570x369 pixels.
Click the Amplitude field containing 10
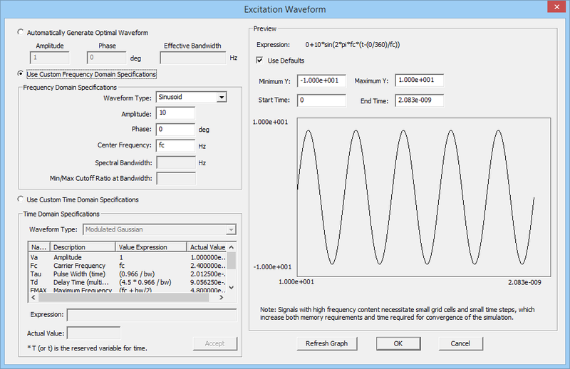[175, 113]
